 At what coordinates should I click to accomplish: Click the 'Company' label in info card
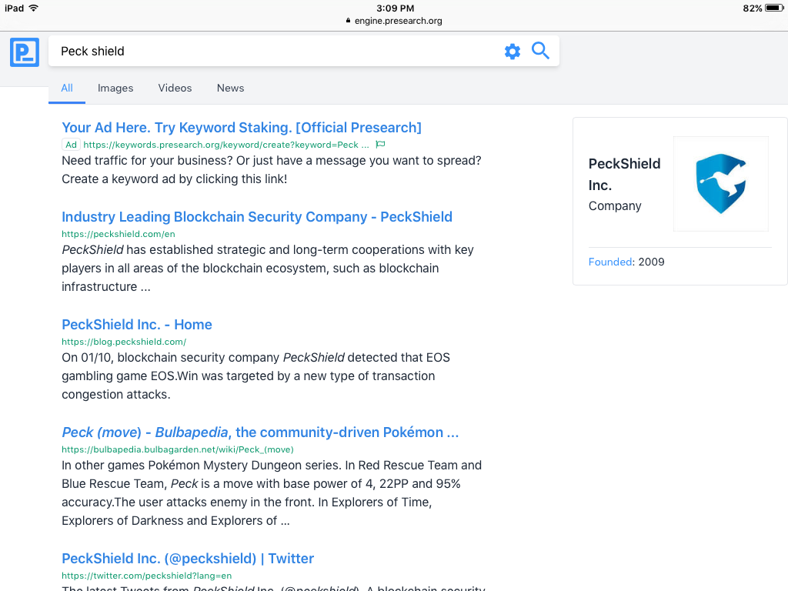pyautogui.click(x=615, y=206)
